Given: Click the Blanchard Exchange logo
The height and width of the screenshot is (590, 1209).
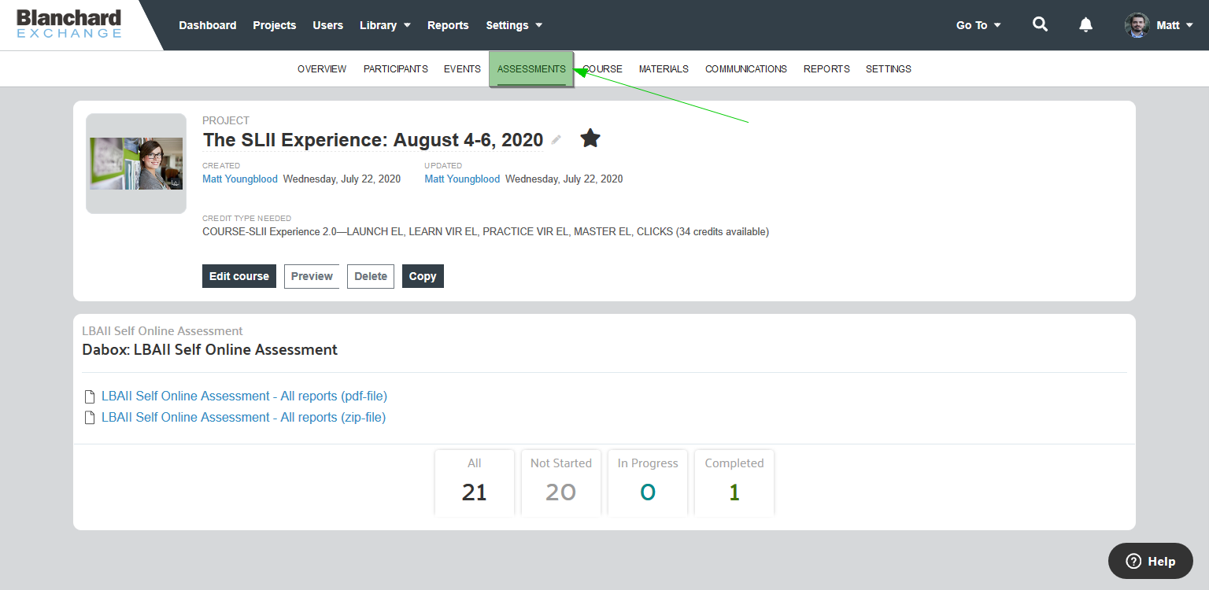Looking at the screenshot, I should pyautogui.click(x=69, y=24).
